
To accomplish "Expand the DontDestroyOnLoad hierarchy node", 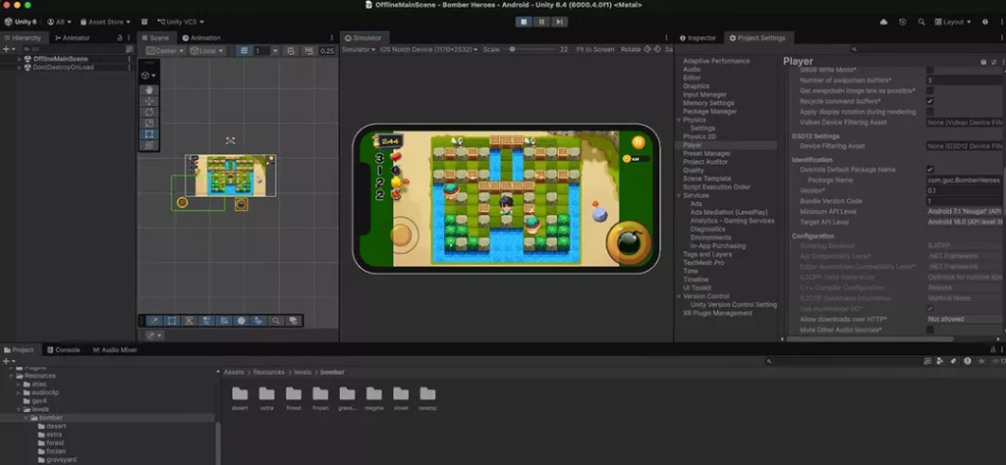I will pos(20,68).
